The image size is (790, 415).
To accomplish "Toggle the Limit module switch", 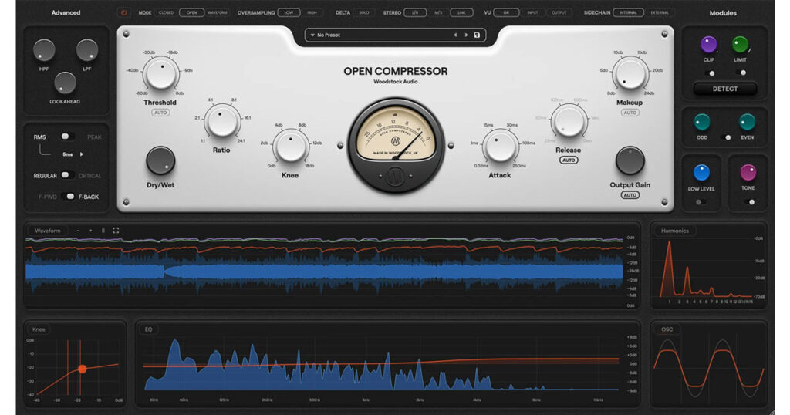I will pos(741,73).
